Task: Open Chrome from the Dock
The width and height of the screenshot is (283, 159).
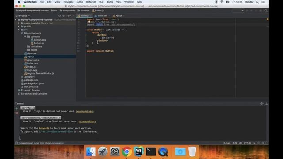Action: pos(127,151)
